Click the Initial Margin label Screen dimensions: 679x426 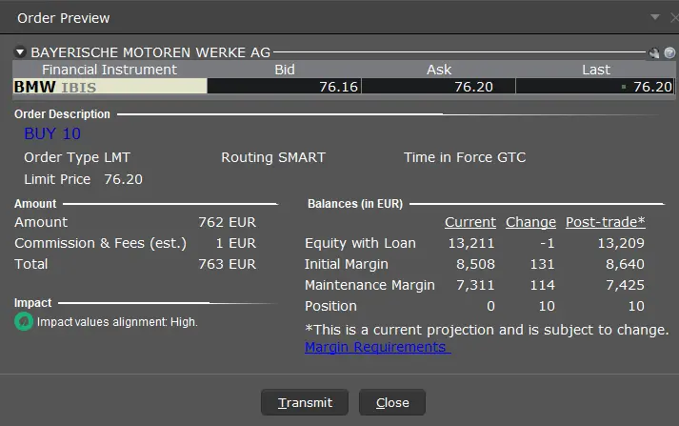(x=347, y=264)
